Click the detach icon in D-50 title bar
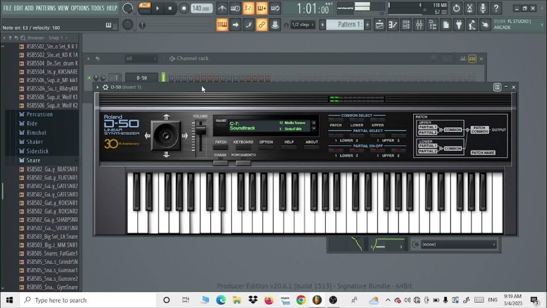Screen dimensions: 547x308 tap(497, 87)
